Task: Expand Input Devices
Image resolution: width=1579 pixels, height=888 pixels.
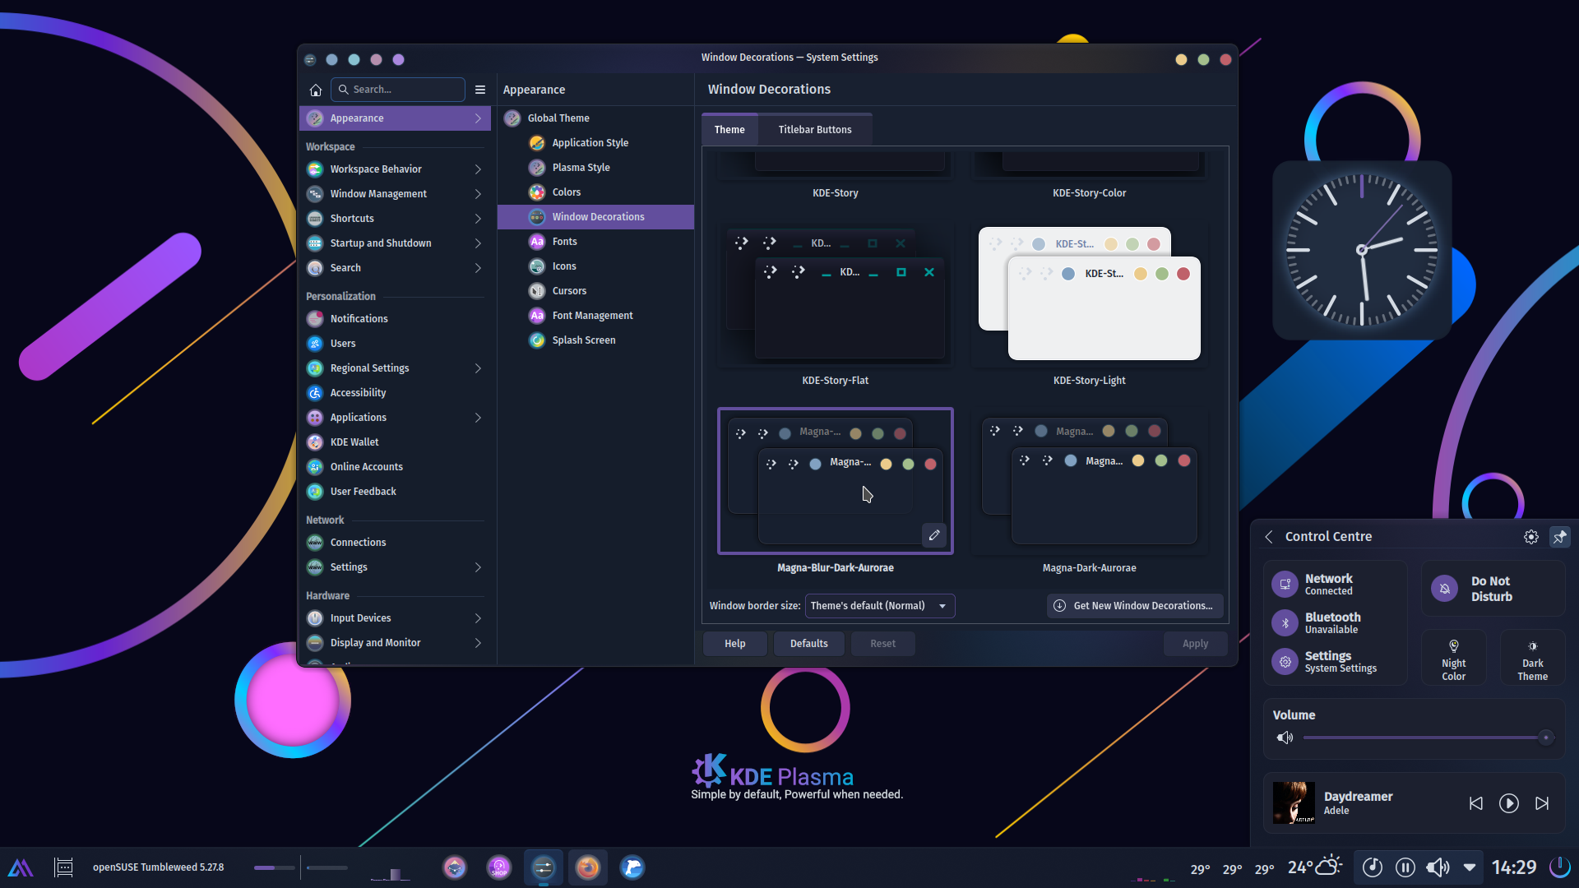Action: [478, 618]
